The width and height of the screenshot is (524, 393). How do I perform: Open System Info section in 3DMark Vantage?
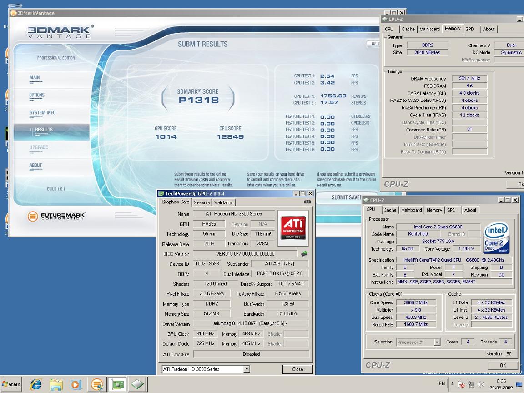pos(42,113)
